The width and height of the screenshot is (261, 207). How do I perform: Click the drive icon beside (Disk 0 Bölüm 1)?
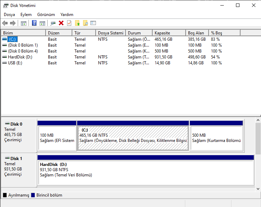pos(5,45)
